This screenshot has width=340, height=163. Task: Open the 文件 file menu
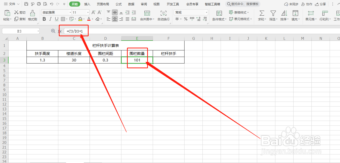click(x=11, y=4)
